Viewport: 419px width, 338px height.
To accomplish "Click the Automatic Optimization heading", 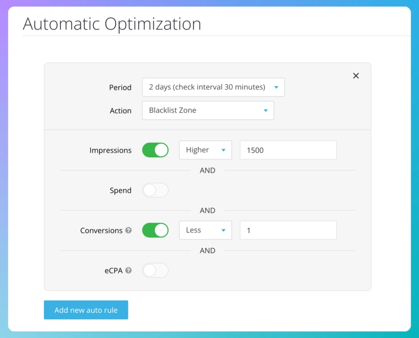I will [112, 24].
